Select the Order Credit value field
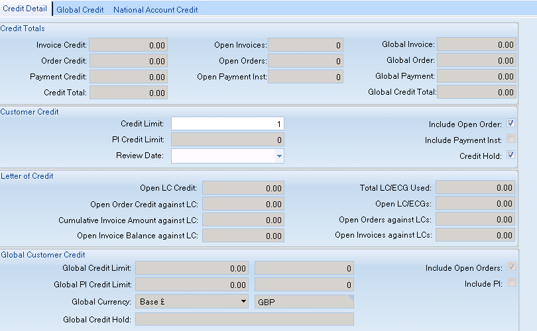The height and width of the screenshot is (331, 537). tap(129, 61)
